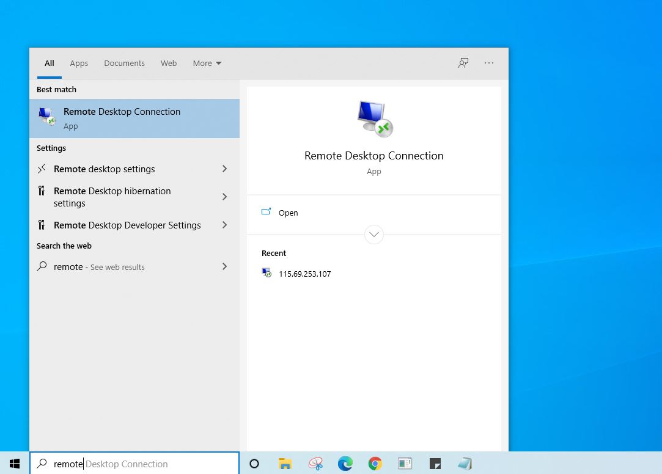This screenshot has width=662, height=474.
Task: Open recent connection 115.69.253.107
Action: (296, 274)
